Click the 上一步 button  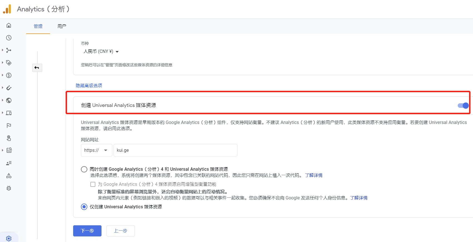[121, 231]
